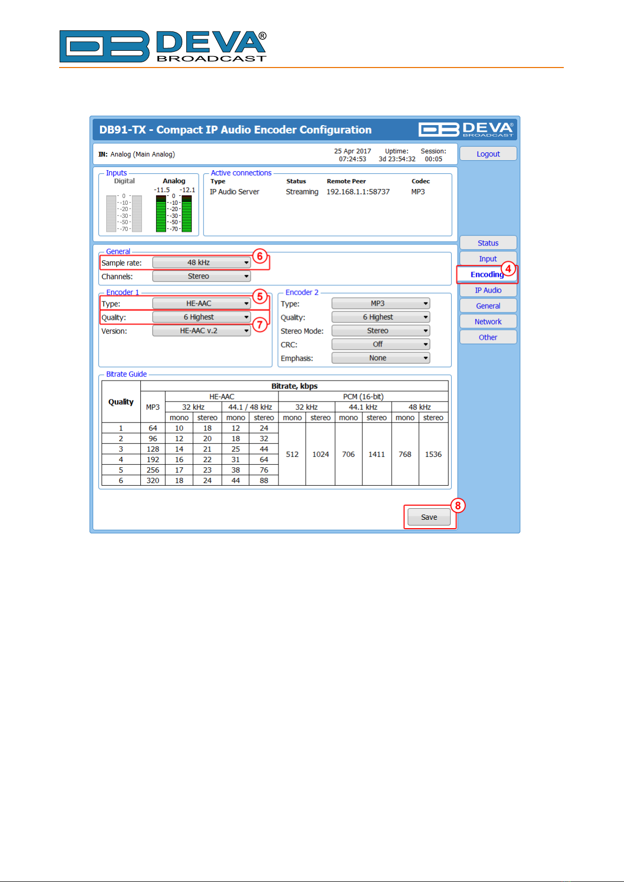Click the 44.1 / 48 kHz column header
Screen dimensions: 624x882
(250, 407)
